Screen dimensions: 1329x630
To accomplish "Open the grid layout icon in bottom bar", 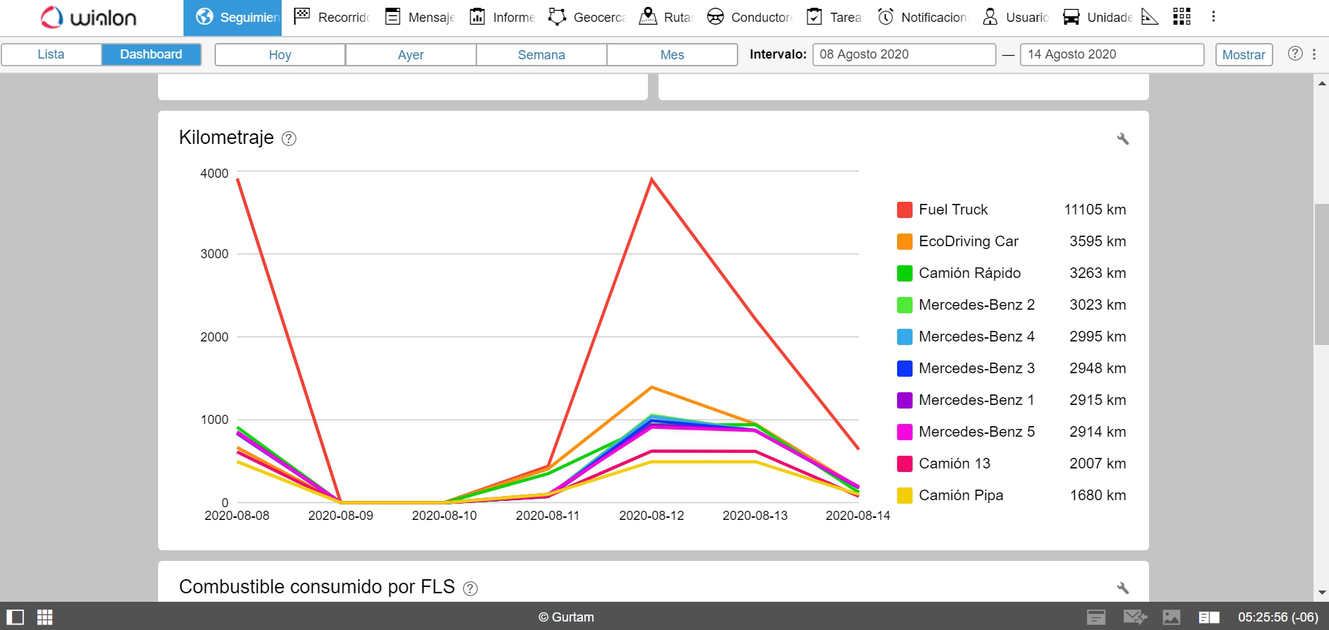I will click(45, 617).
